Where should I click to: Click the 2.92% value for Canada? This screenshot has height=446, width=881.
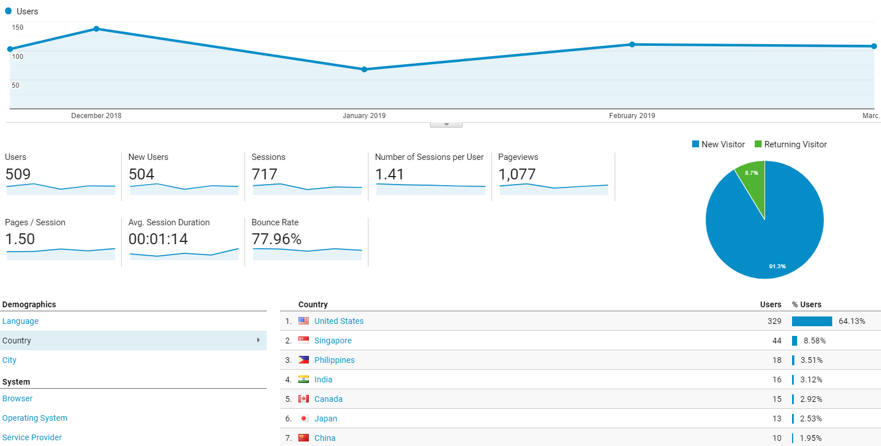[812, 399]
